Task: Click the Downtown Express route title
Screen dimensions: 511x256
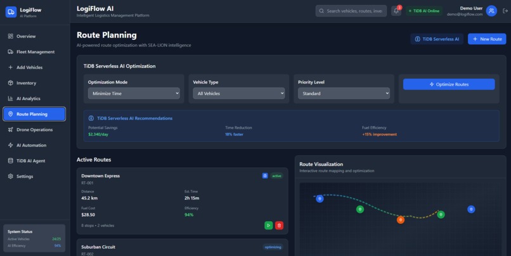Action: [x=100, y=176]
